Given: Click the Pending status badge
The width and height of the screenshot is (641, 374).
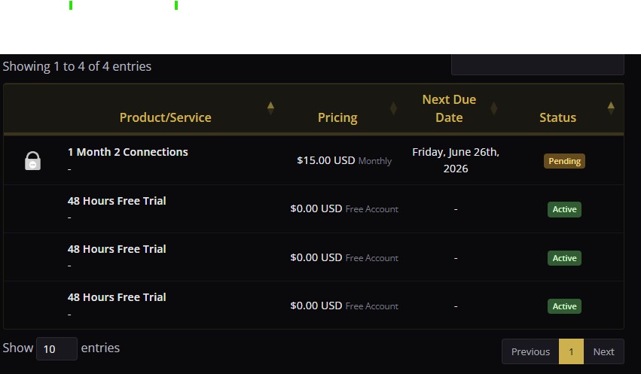Looking at the screenshot, I should [x=564, y=161].
